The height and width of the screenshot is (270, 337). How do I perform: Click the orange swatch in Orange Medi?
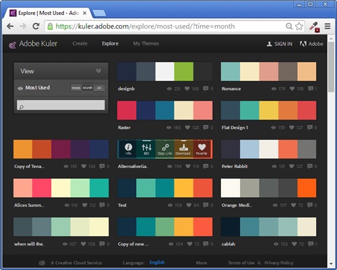point(307,188)
